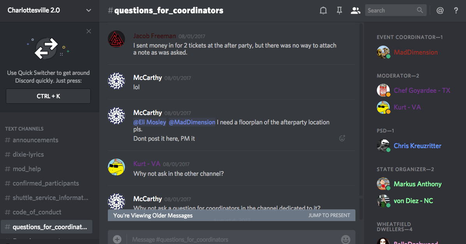Click the @MadDimension mention link

point(192,122)
